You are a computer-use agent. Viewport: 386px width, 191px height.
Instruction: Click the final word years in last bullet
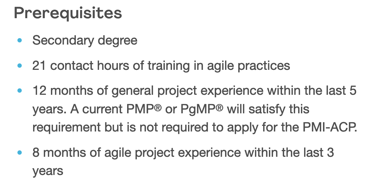pyautogui.click(x=48, y=171)
